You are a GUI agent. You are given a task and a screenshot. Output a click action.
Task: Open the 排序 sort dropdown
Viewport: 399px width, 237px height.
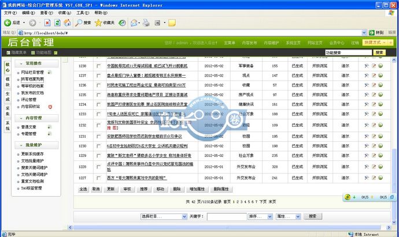pos(260,216)
